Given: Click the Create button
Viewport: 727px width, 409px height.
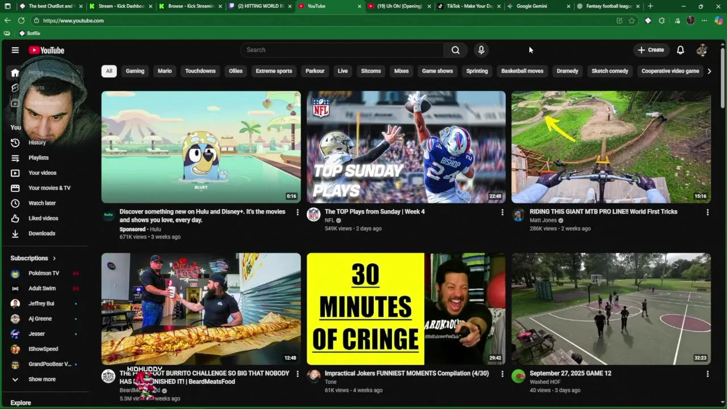Looking at the screenshot, I should pos(651,50).
